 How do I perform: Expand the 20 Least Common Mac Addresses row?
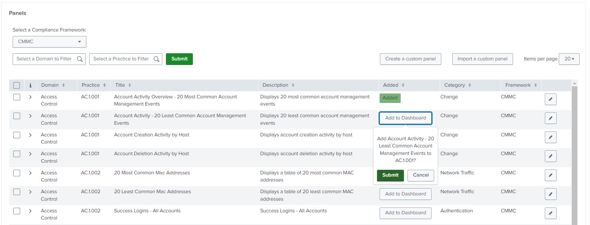click(x=30, y=192)
